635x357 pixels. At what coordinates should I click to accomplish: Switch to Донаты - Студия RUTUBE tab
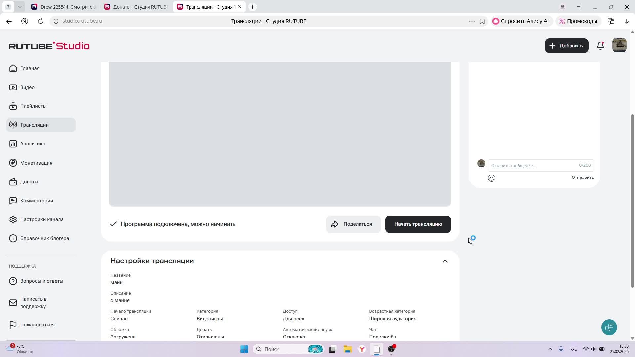[136, 7]
